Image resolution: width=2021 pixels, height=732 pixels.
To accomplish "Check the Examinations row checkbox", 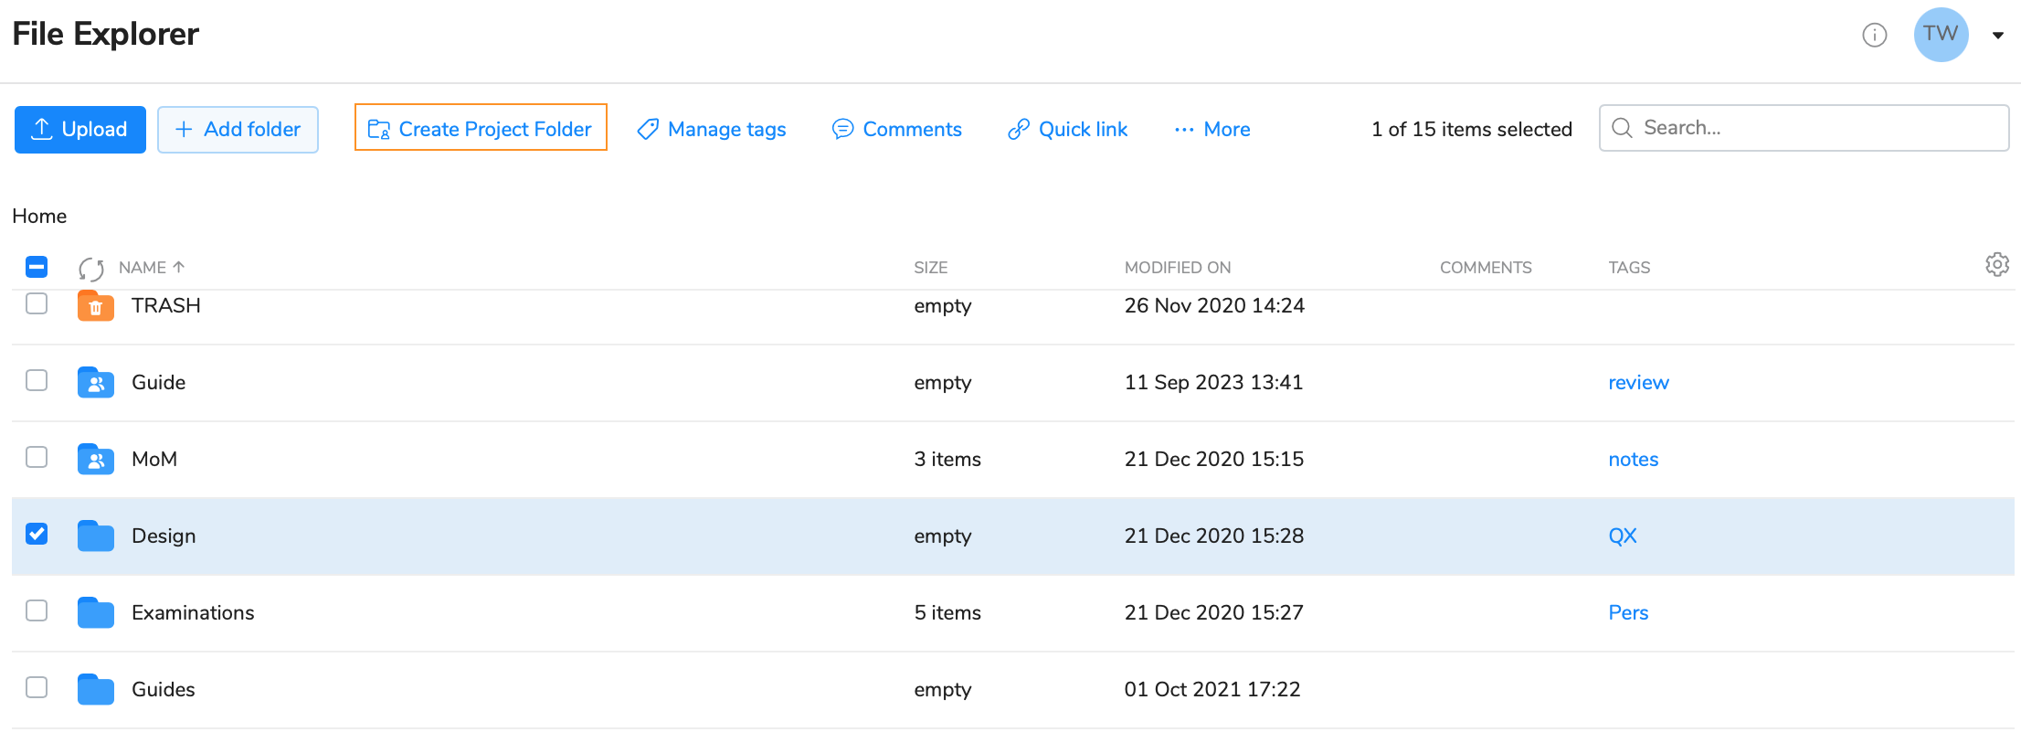I will click(x=37, y=610).
